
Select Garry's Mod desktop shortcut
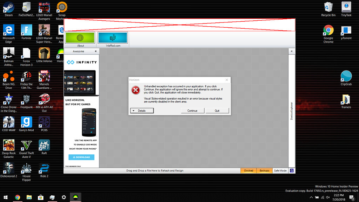[26, 124]
